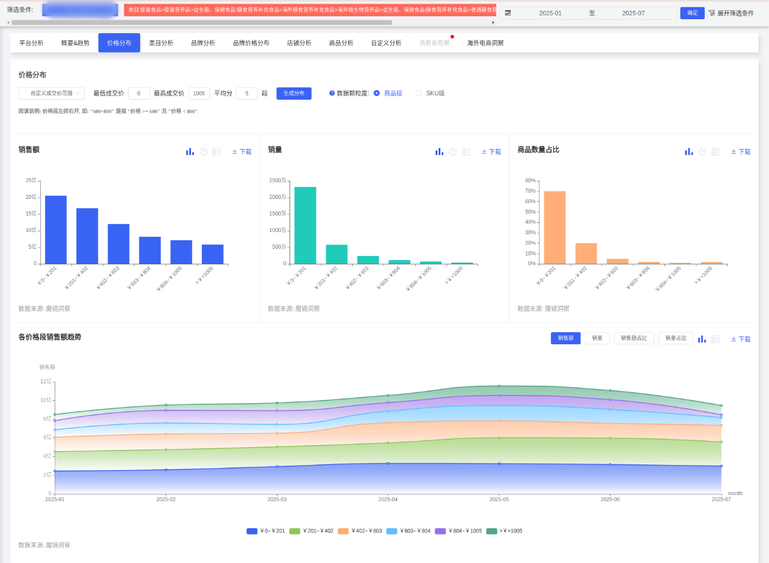The image size is (769, 563).
Task: Click the 生成分布 button
Action: point(294,93)
